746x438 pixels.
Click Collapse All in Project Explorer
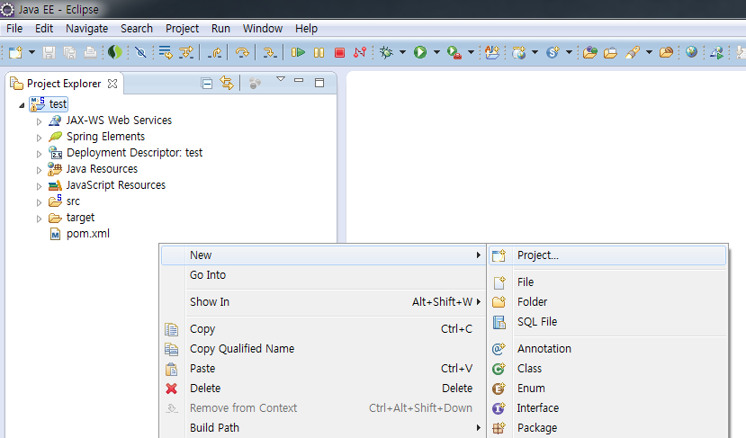coord(206,84)
